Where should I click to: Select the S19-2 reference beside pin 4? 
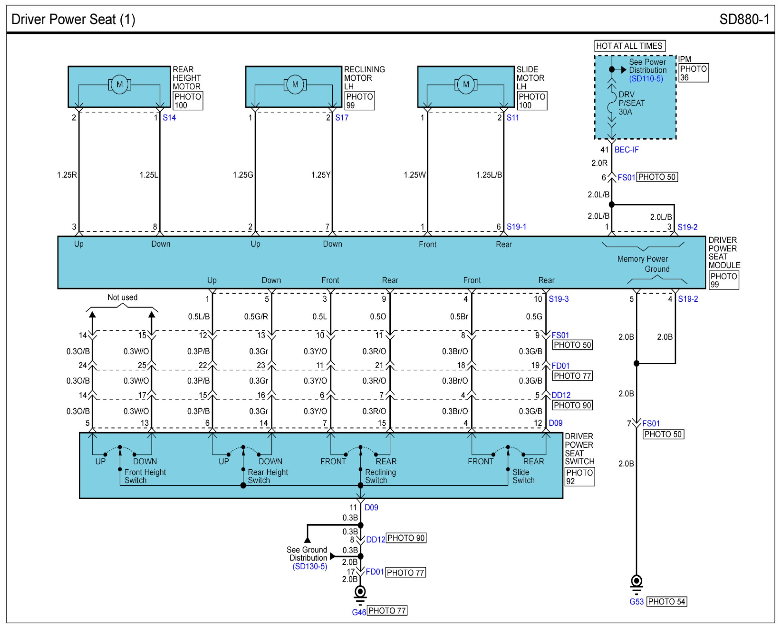point(688,299)
